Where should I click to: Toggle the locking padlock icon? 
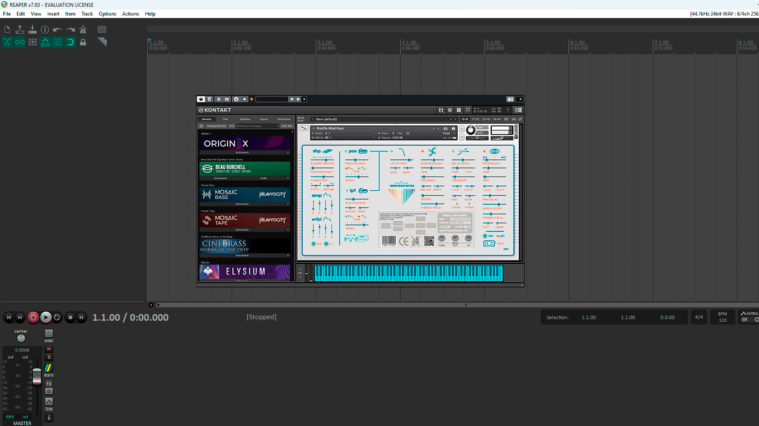point(83,42)
